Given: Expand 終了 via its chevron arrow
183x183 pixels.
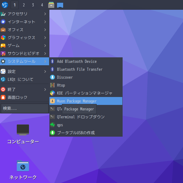Looking at the screenshot, I should (45, 89).
